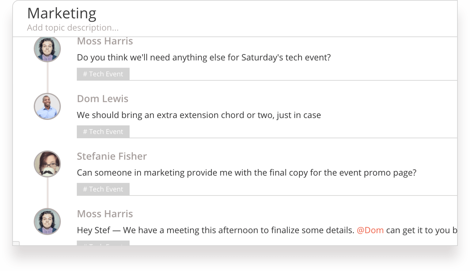The height and width of the screenshot is (271, 470).
Task: Open Moss Harris avatar on Saturday's tech event message
Action: coord(47,49)
